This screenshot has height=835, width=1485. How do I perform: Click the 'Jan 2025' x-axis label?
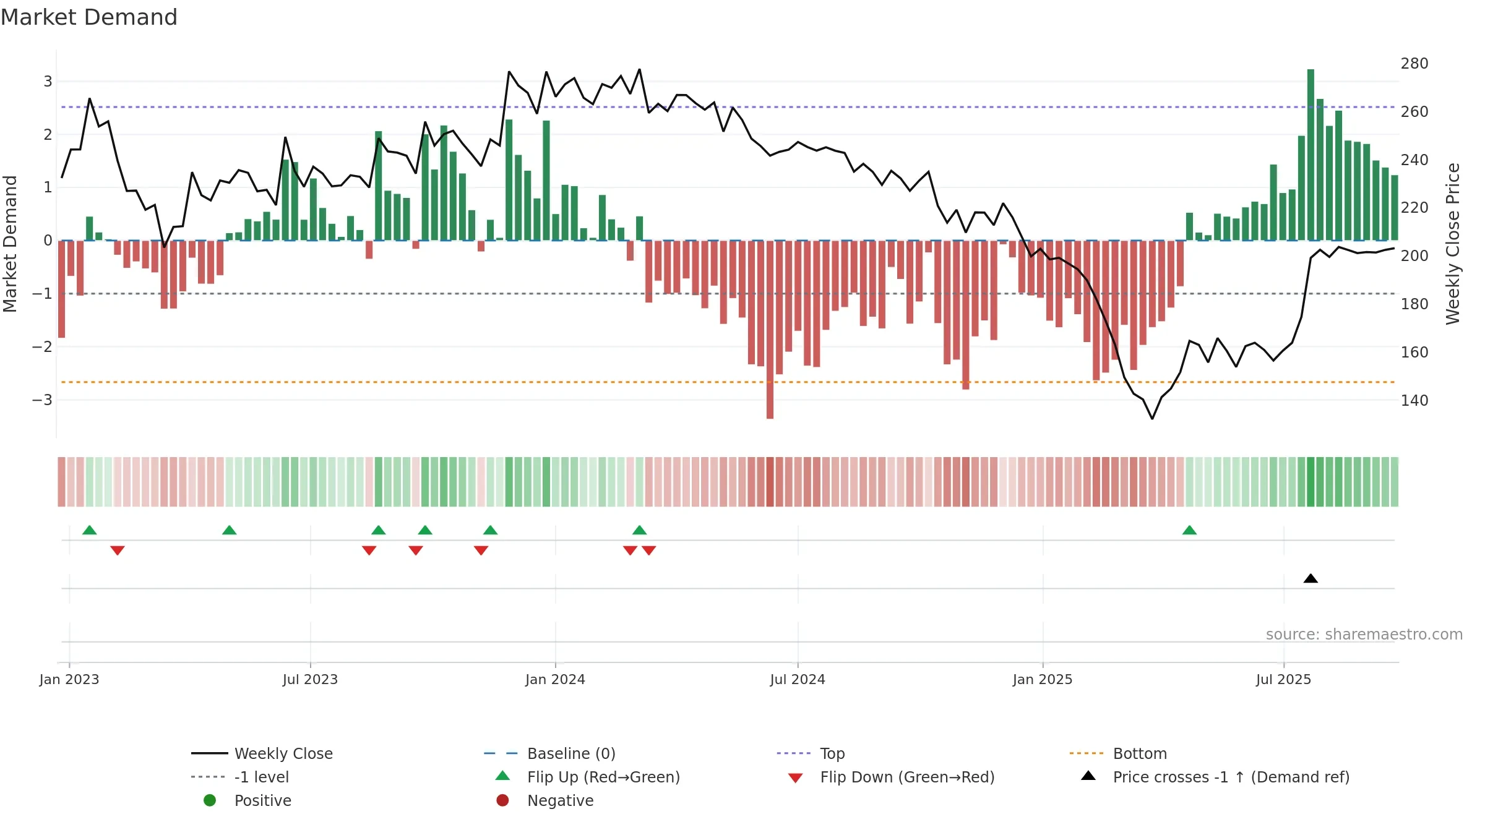(1043, 679)
